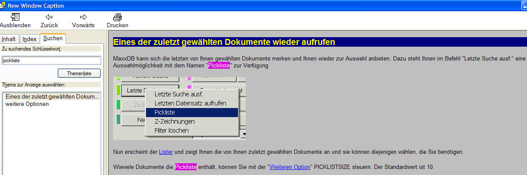
Task: Go forward with the Vorwärts arrow
Action: (x=83, y=21)
